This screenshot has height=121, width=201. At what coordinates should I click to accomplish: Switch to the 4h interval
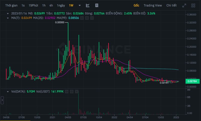coord(51,5)
